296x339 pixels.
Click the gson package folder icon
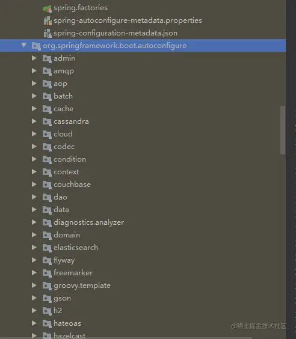click(x=47, y=298)
